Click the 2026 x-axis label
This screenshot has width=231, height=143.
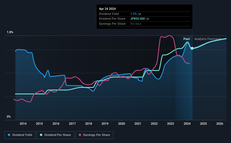point(220,124)
